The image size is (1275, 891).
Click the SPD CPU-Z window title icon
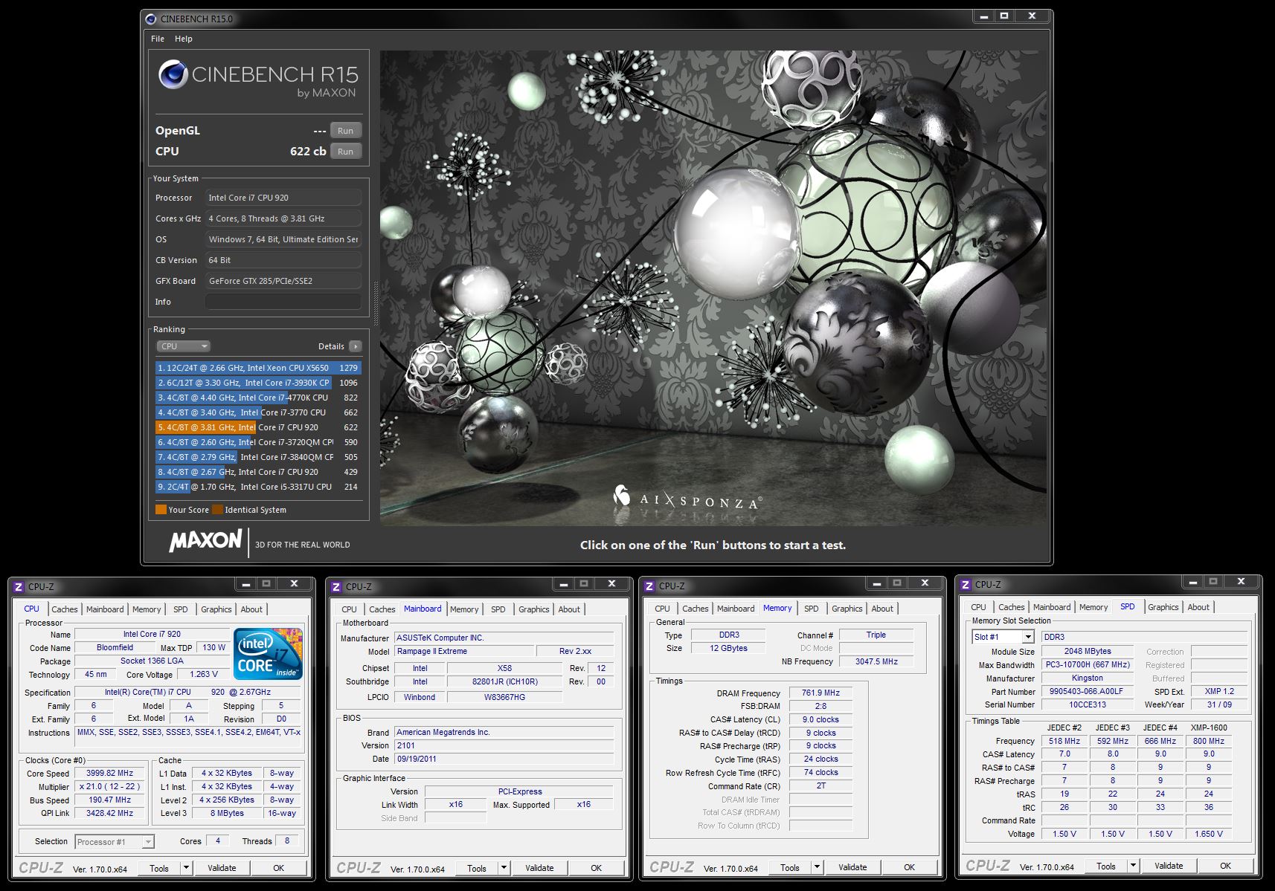[x=966, y=585]
